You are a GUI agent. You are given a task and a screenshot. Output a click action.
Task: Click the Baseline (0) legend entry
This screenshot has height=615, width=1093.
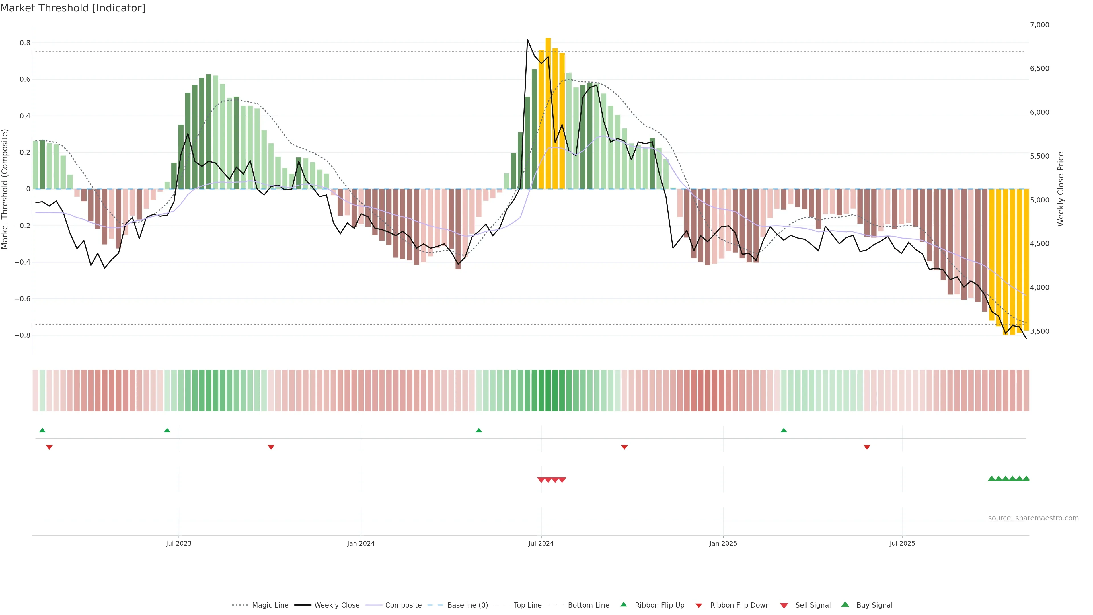[x=467, y=605]
